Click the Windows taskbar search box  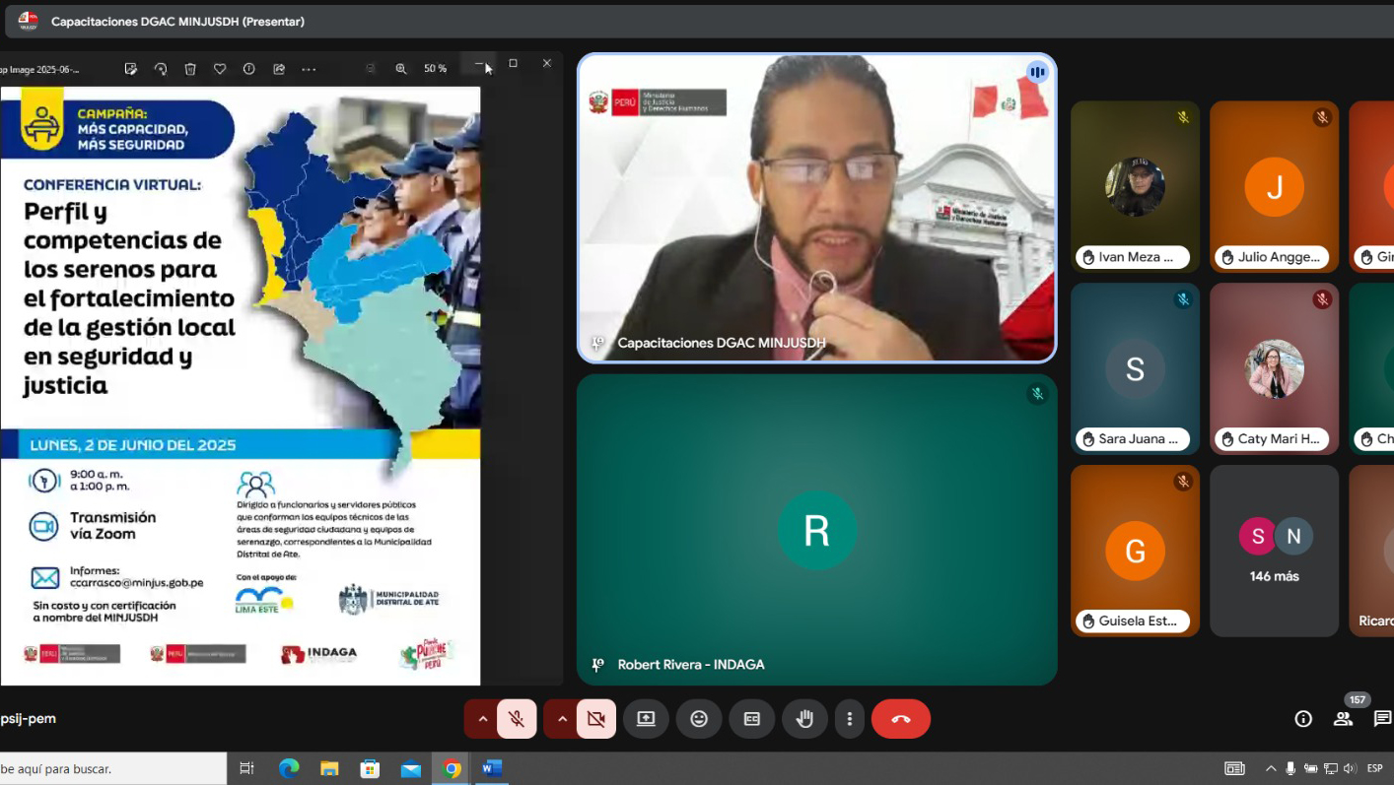[113, 768]
